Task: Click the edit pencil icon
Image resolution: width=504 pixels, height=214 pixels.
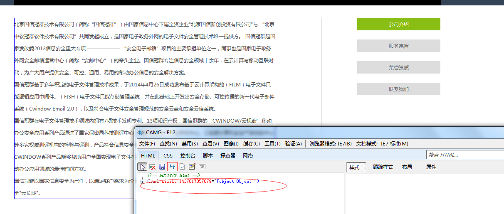Action: (192, 167)
